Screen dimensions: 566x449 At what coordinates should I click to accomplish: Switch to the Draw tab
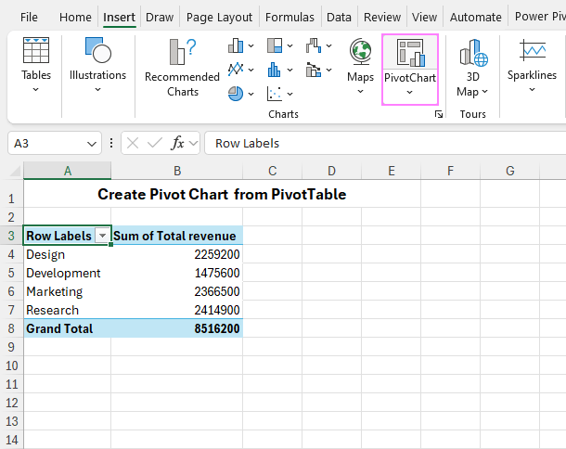[x=160, y=17]
